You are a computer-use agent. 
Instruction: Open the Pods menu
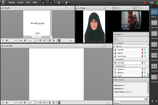(28, 3)
